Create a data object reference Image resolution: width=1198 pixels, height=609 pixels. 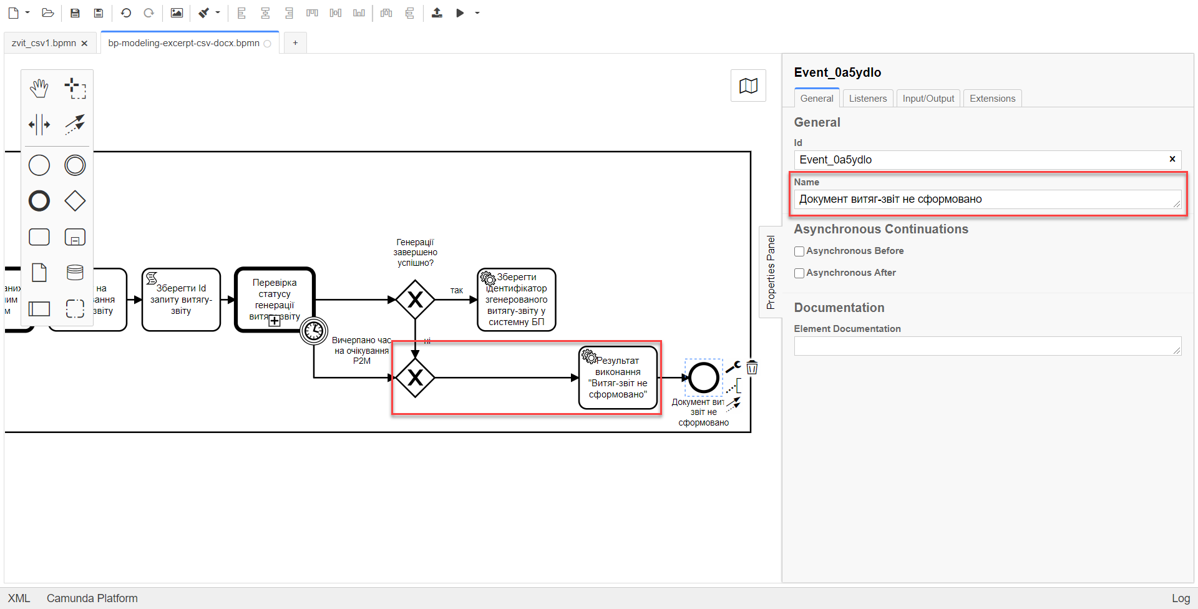39,273
